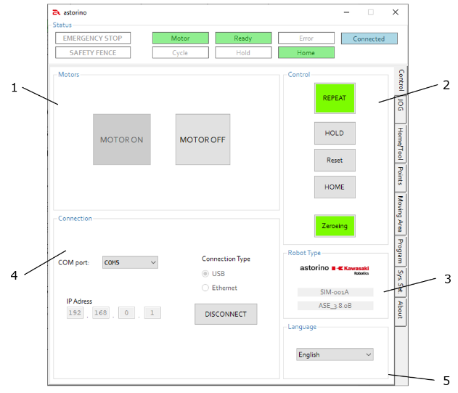Open the Sys. Set. side tab
This screenshot has height=393, width=458.
(401, 282)
